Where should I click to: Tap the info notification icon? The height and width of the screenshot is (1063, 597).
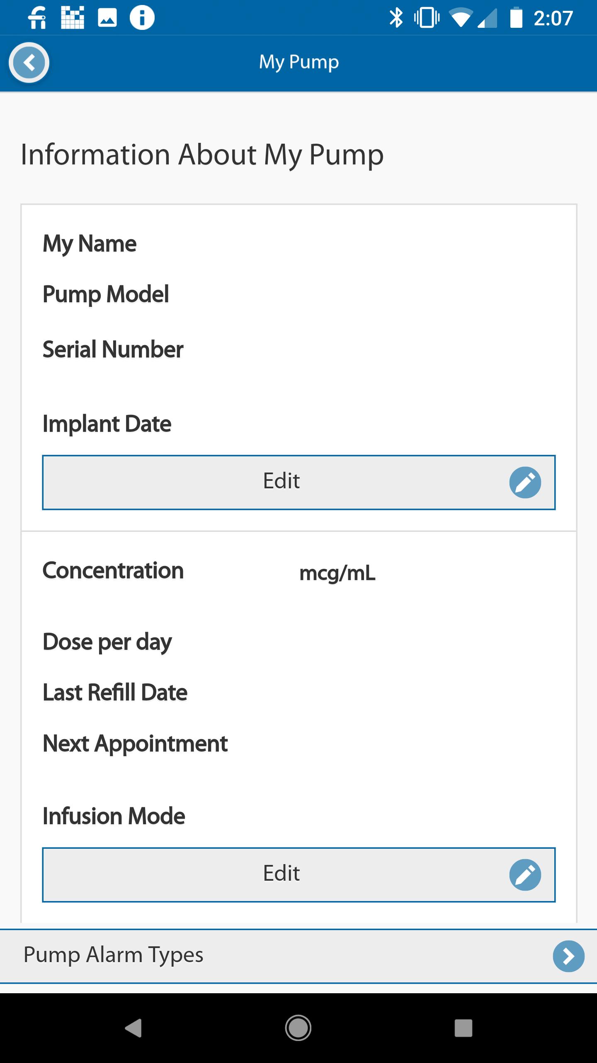click(142, 18)
